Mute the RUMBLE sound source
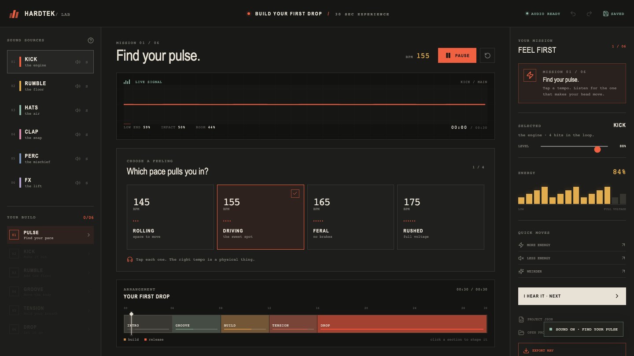Image resolution: width=634 pixels, height=356 pixels. click(x=78, y=86)
